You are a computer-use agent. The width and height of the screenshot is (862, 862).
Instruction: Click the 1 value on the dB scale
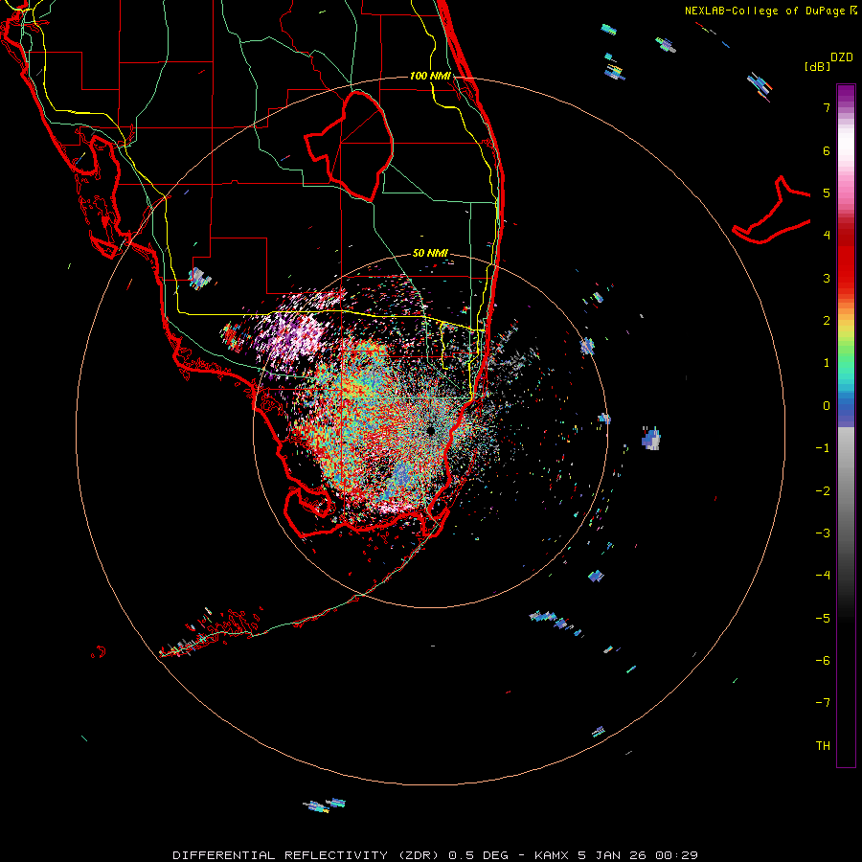[827, 363]
